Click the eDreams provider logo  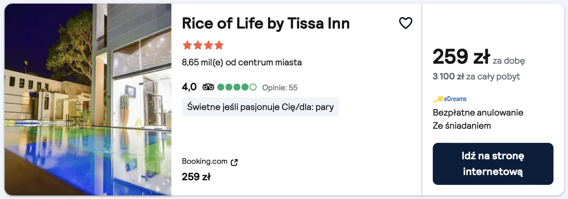point(450,99)
